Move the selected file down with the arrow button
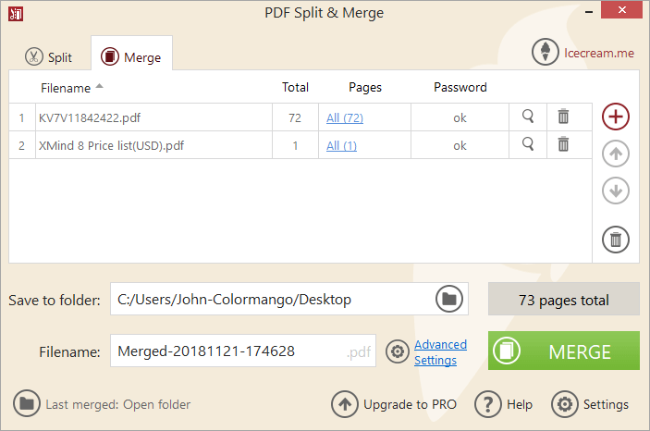The height and width of the screenshot is (431, 650). pyautogui.click(x=616, y=191)
